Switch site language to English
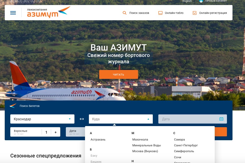The width and height of the screenshot is (245, 163). 187,1
